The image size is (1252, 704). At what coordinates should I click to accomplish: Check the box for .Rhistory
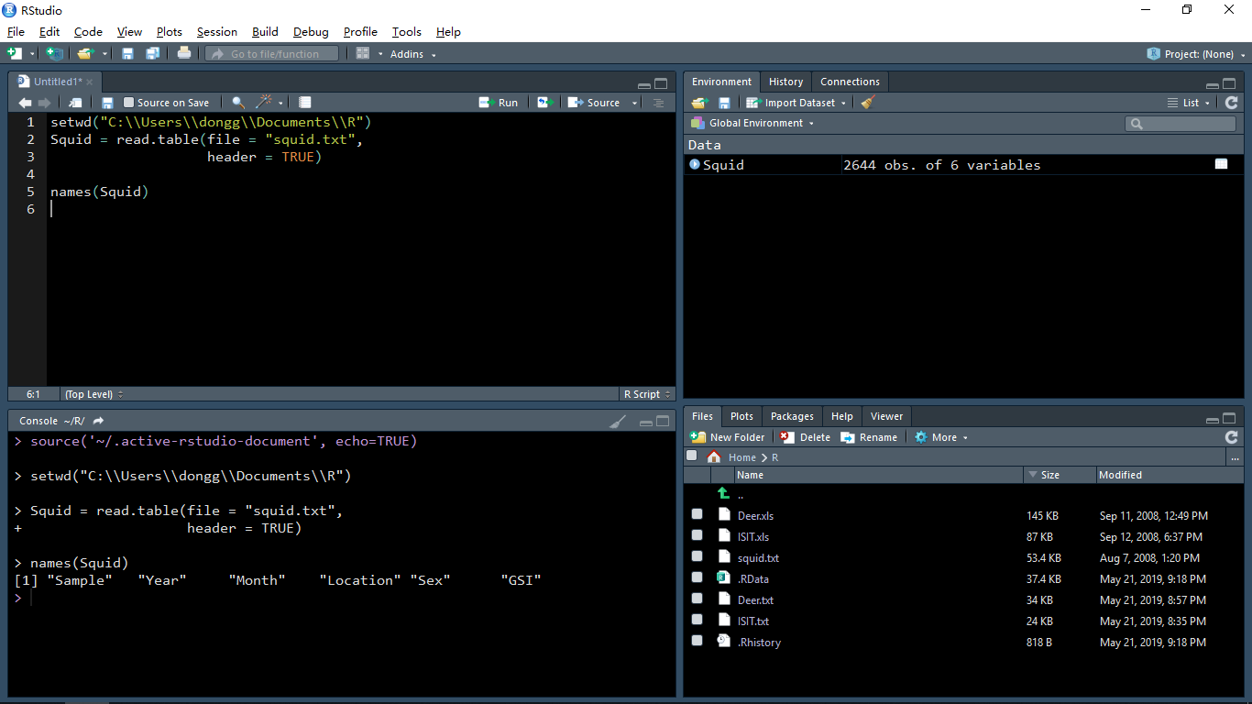pyautogui.click(x=697, y=642)
